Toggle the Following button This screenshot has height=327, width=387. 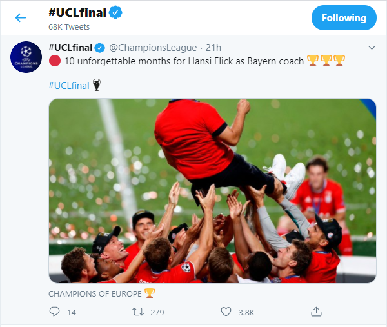pos(344,17)
